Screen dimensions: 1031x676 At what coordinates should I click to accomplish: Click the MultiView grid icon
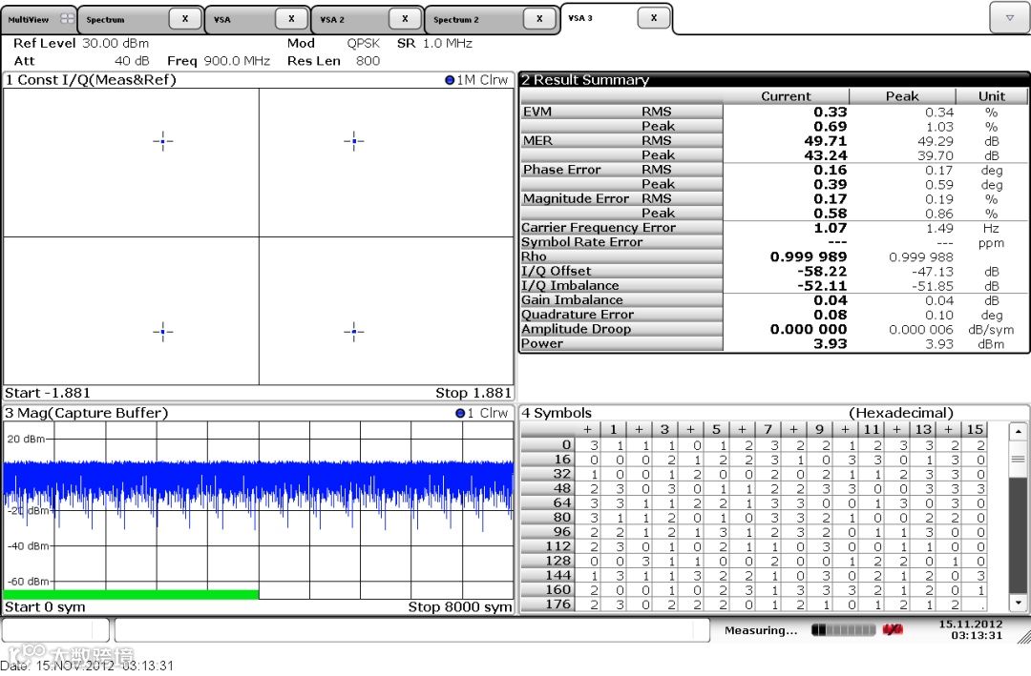coord(67,19)
